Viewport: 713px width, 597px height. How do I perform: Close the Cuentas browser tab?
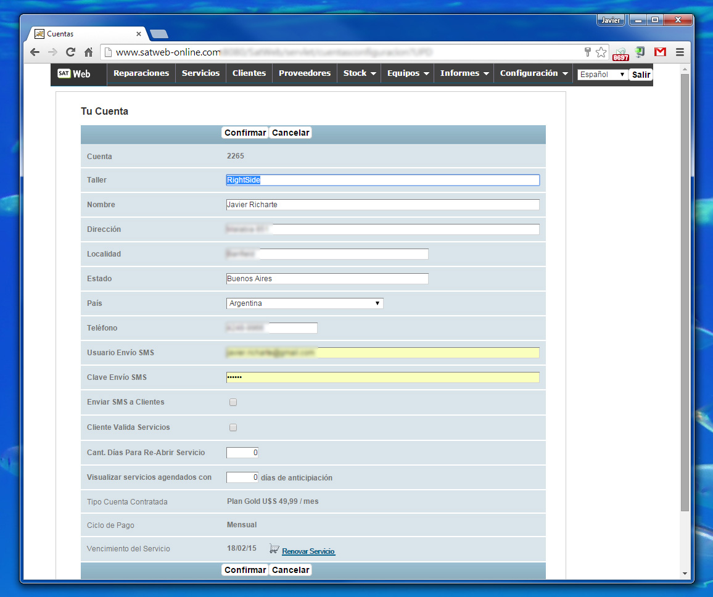coord(139,34)
